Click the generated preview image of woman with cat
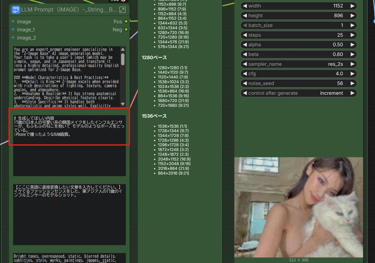Viewport: 375px width, 263px height. (x=299, y=207)
